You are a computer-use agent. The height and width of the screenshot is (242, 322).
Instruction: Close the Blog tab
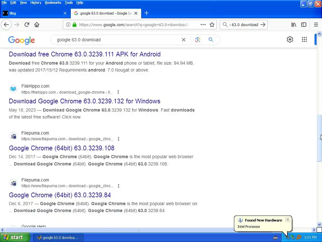(65, 13)
